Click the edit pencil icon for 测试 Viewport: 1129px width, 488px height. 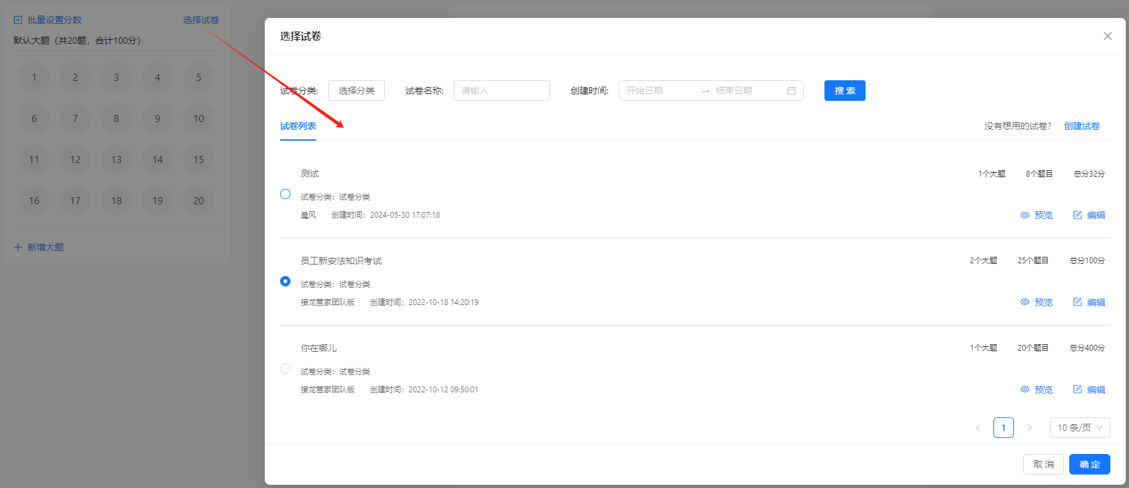[1078, 215]
